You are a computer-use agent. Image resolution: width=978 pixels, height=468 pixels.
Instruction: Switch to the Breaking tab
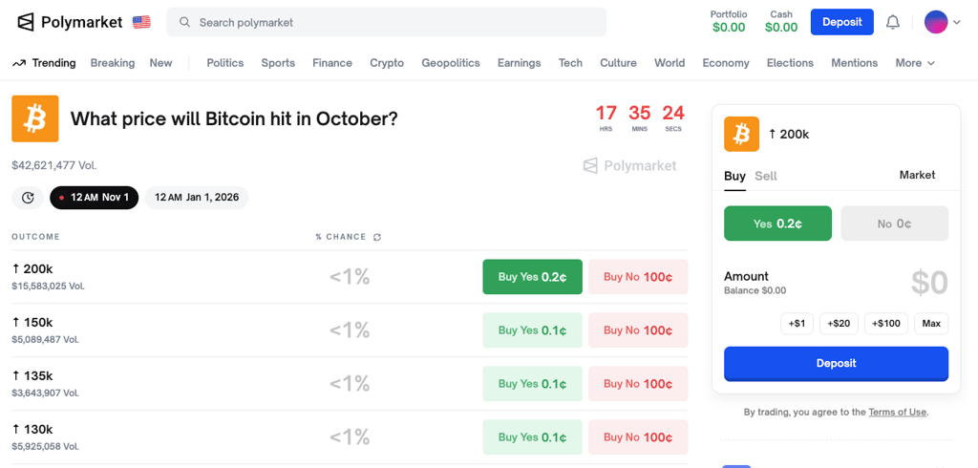click(x=113, y=63)
